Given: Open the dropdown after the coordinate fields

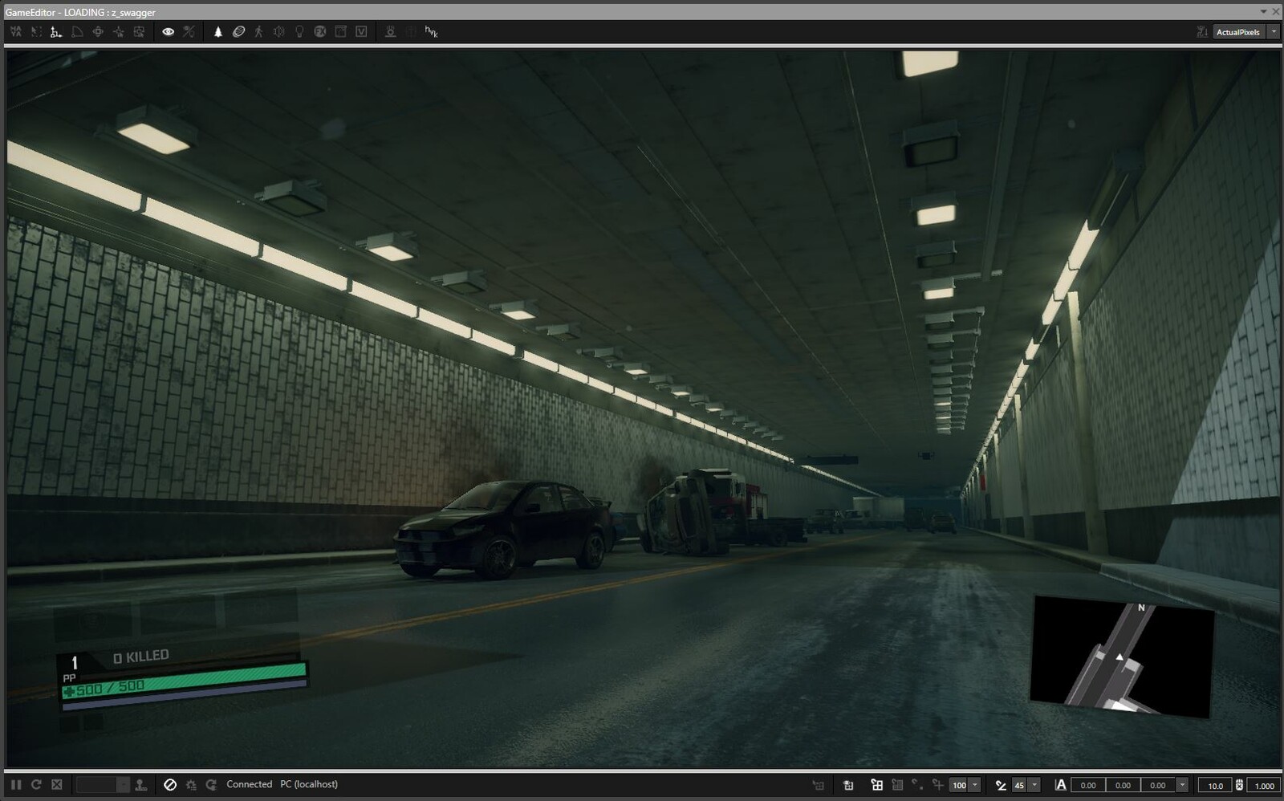Looking at the screenshot, I should 1182,785.
